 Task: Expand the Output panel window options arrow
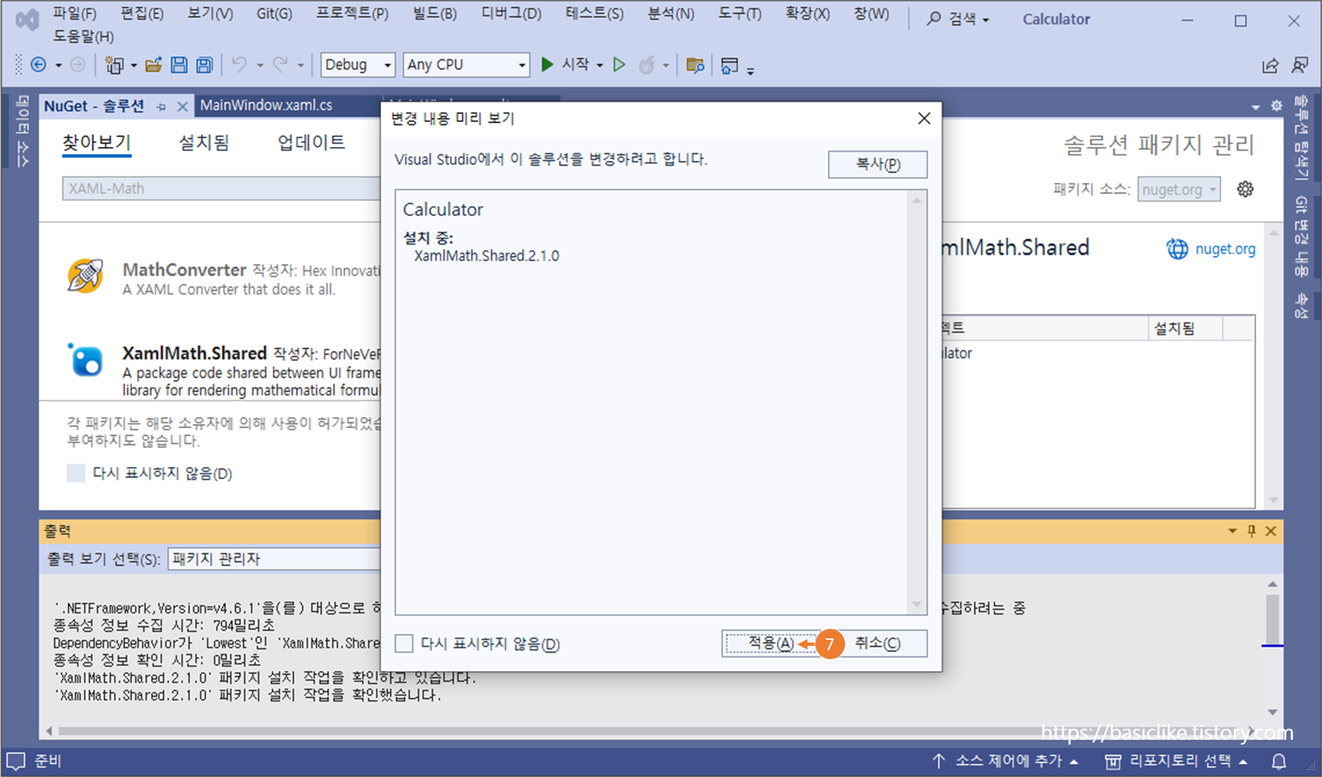(1232, 531)
